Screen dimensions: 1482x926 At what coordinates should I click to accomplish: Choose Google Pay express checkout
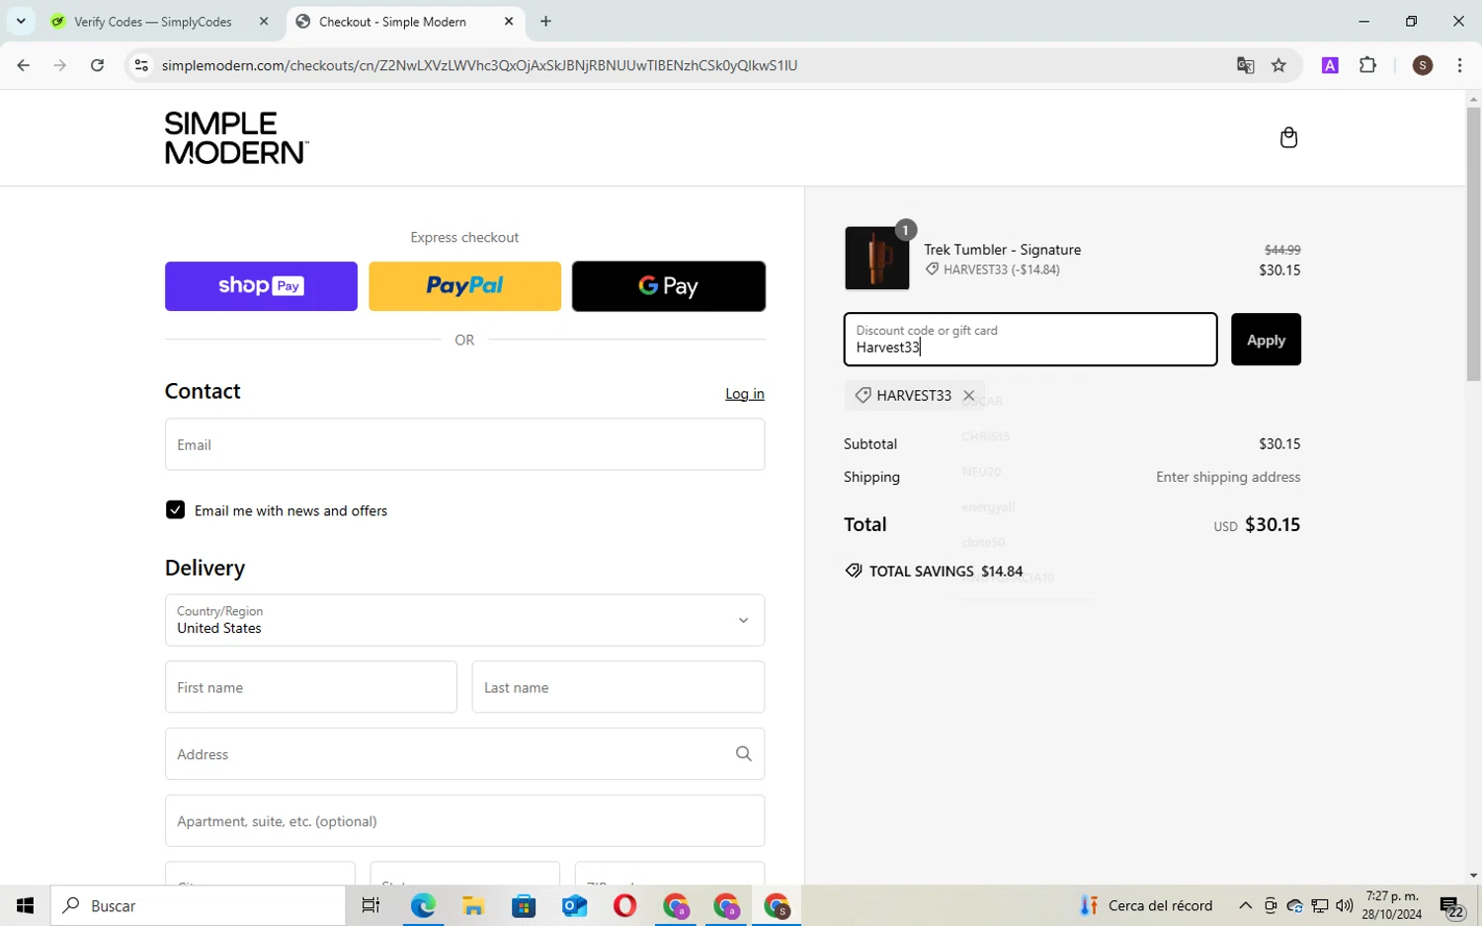click(669, 286)
